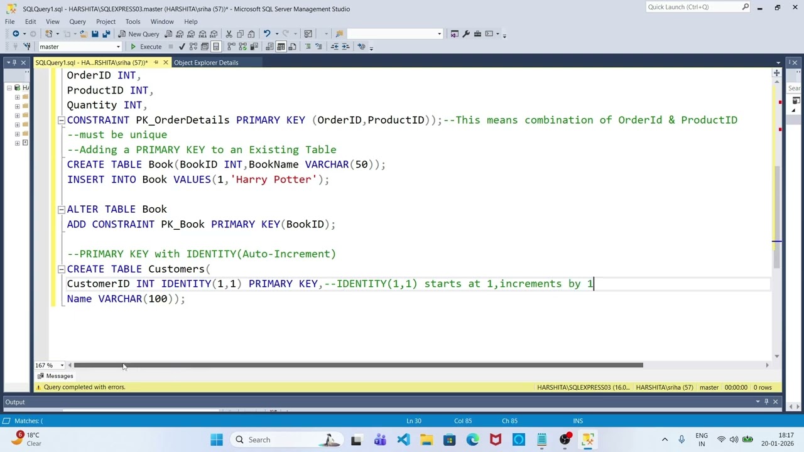The image size is (804, 452).
Task: Click the Copy icon in toolbar
Action: point(240,34)
